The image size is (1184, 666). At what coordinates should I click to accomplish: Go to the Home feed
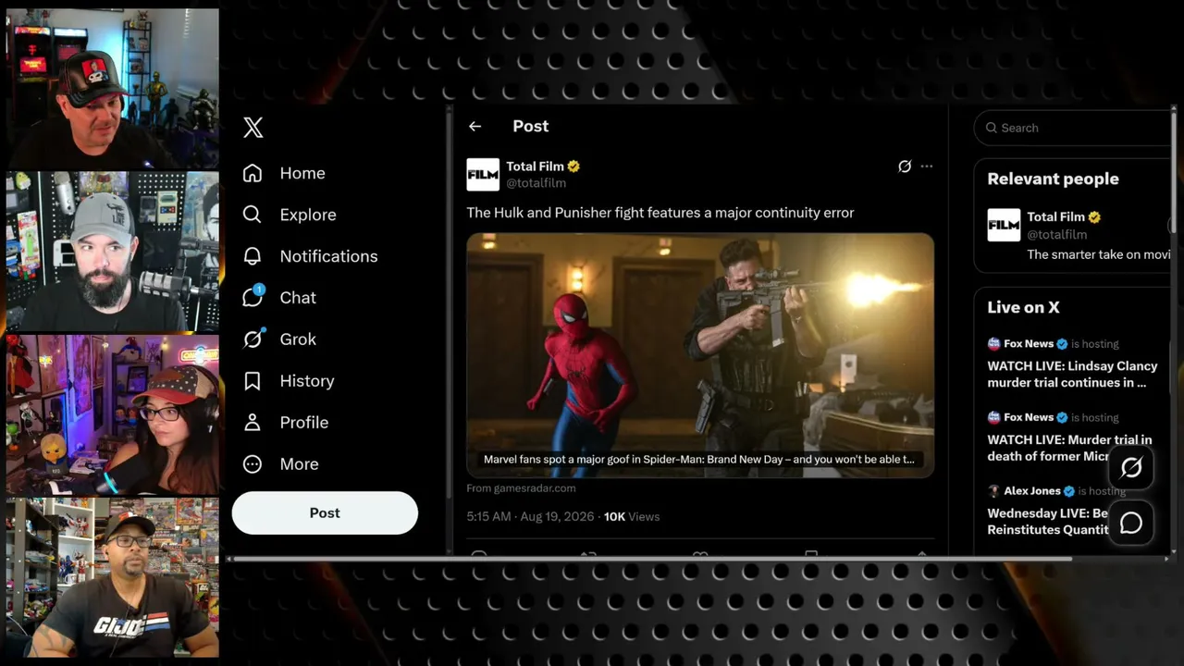point(284,173)
